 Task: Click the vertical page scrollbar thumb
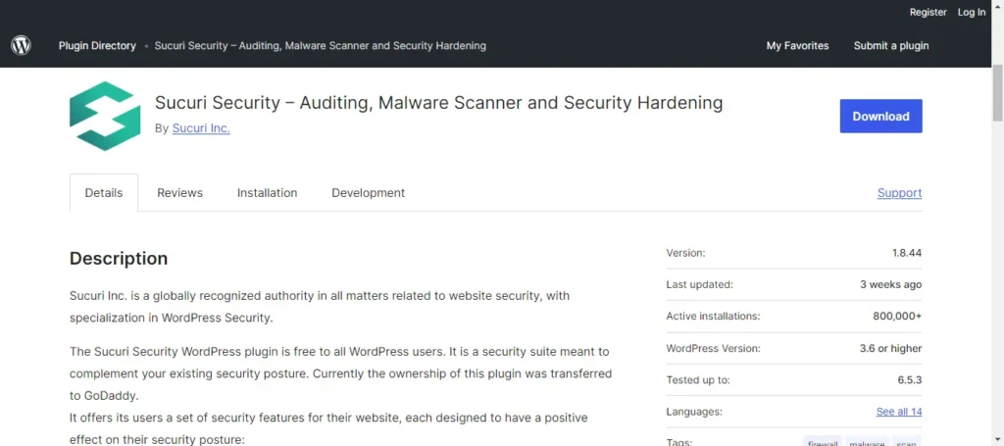pyautogui.click(x=997, y=93)
